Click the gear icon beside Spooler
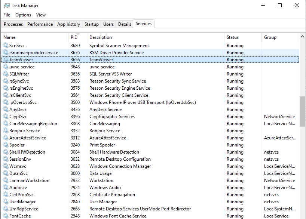The width and height of the screenshot is (306, 219). (x=6, y=145)
